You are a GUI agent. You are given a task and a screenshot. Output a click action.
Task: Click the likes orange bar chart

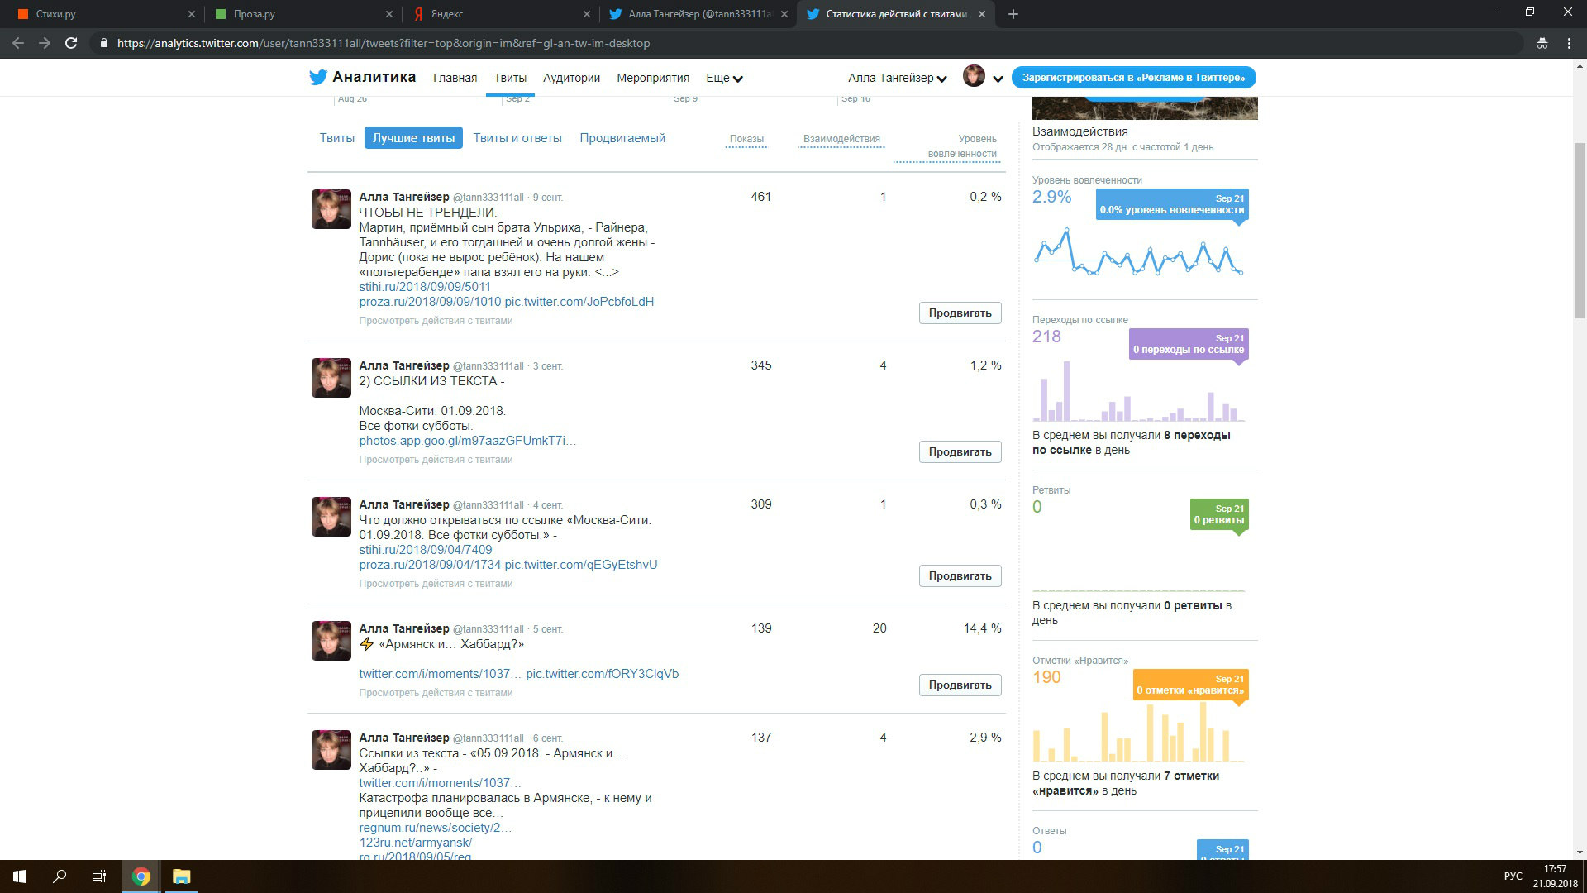[x=1138, y=732]
